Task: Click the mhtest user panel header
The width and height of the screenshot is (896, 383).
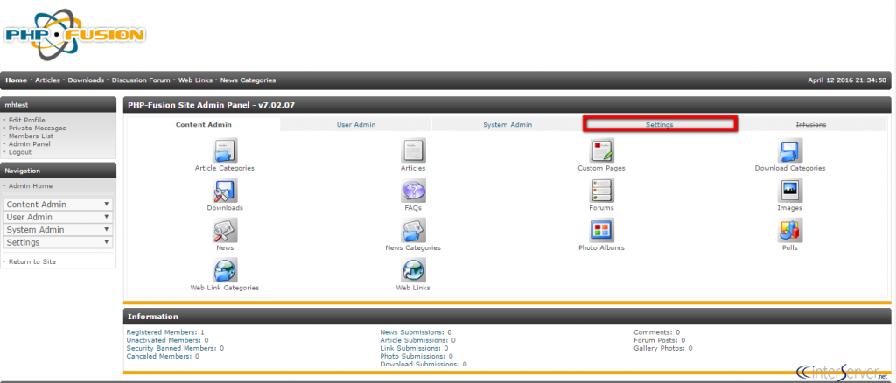Action: pyautogui.click(x=59, y=104)
